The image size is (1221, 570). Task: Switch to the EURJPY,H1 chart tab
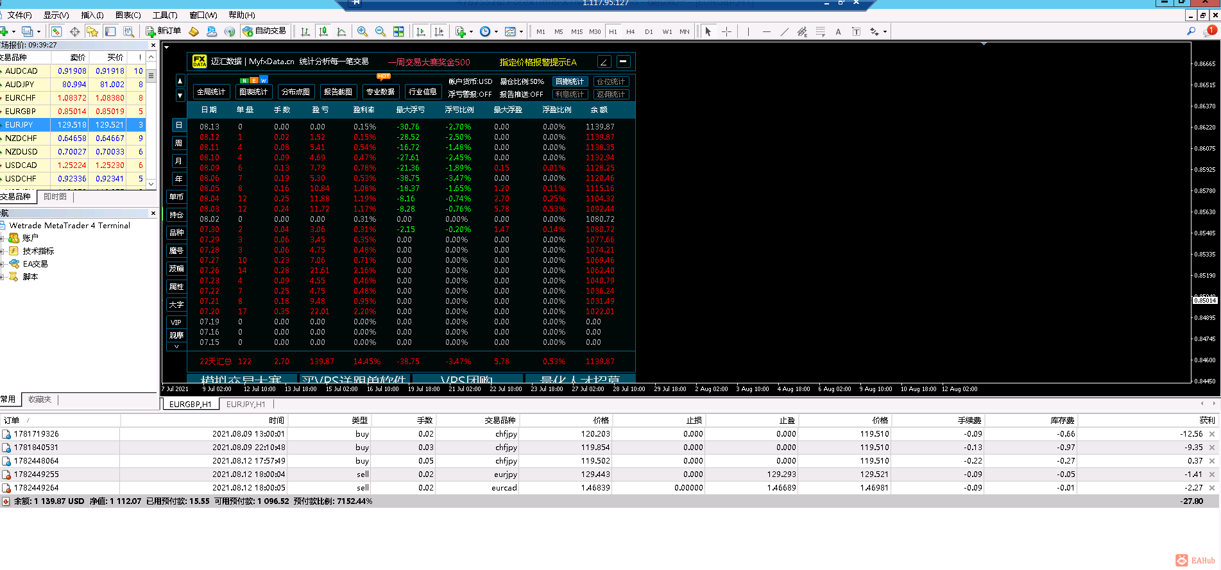pyautogui.click(x=246, y=404)
